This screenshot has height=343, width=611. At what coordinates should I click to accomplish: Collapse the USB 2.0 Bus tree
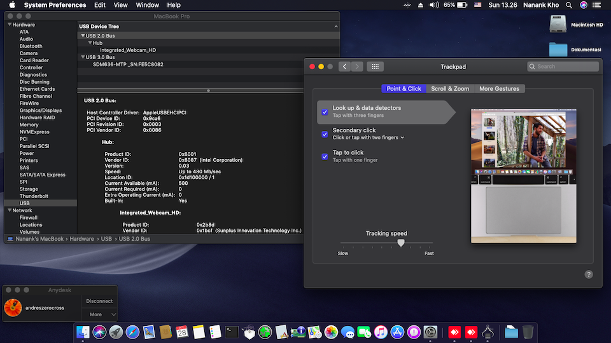click(82, 36)
